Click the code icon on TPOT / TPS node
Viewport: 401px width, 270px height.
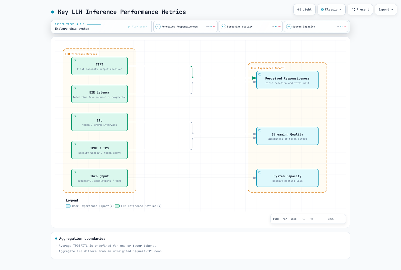pos(75,144)
